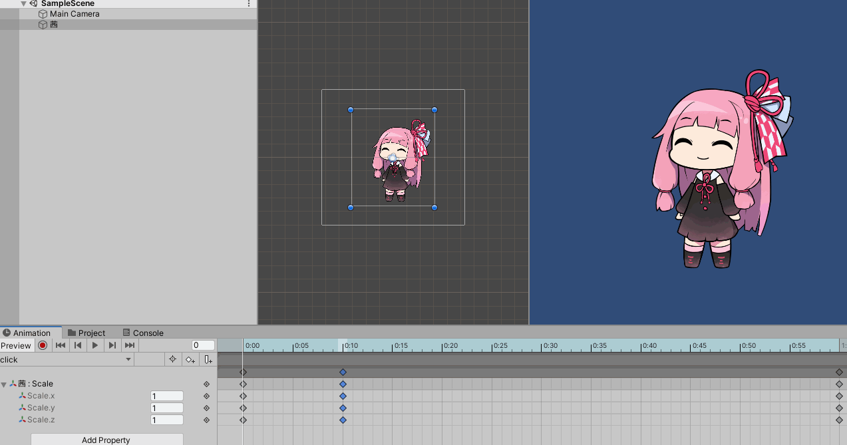This screenshot has height=445, width=847.
Task: Click key icon for 茜 : Scale row
Action: tap(206, 384)
